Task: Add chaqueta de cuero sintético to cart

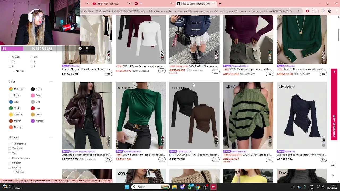Action: point(108,159)
